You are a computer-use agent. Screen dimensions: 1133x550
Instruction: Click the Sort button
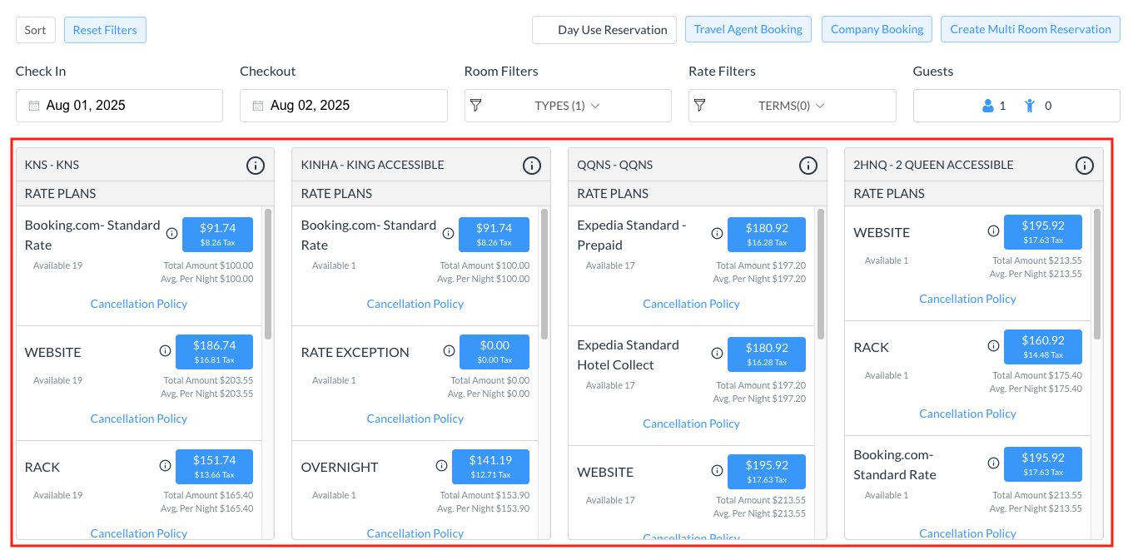click(35, 30)
